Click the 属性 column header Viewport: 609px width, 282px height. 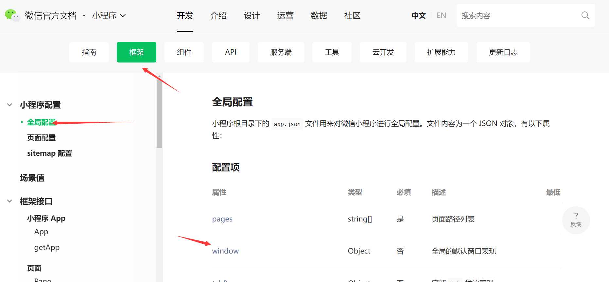pos(219,192)
